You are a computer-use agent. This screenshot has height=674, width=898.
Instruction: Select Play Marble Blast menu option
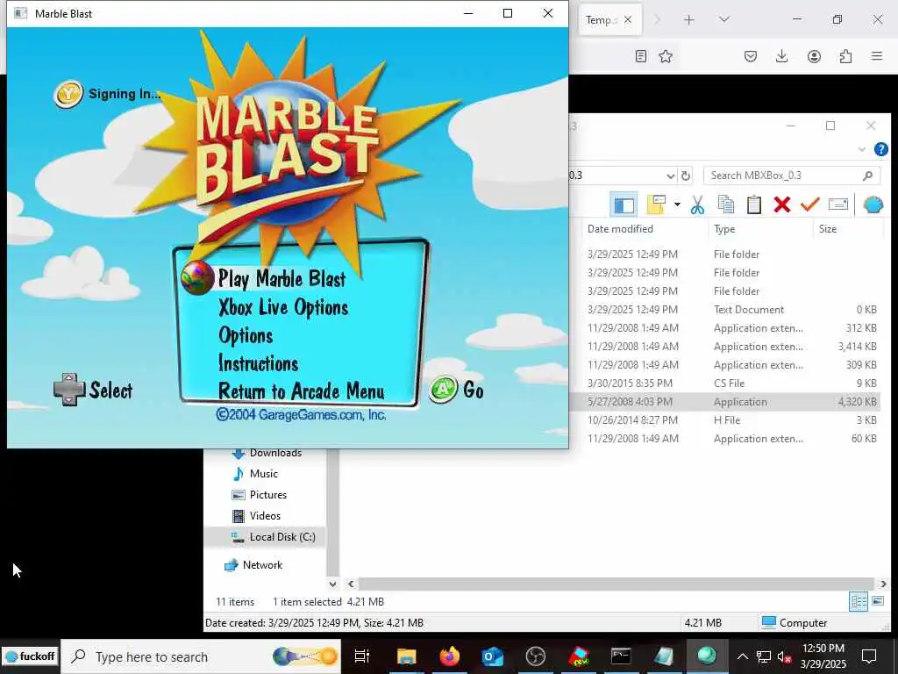coord(282,278)
